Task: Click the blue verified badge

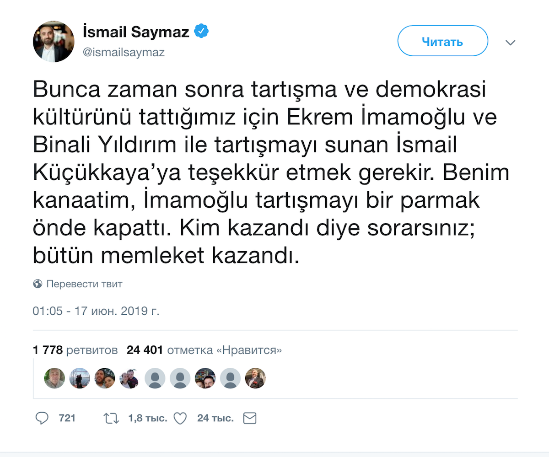Action: point(202,32)
